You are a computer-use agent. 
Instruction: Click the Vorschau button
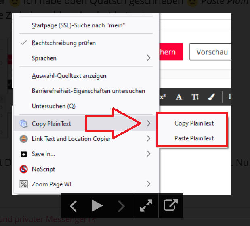pyautogui.click(x=210, y=52)
